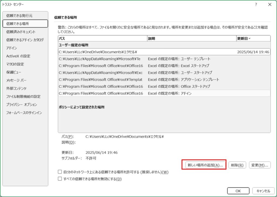Viewport: 277px width, 197px height.
Task: Select the ユーザー テンプレート location row
Action: pos(164,59)
